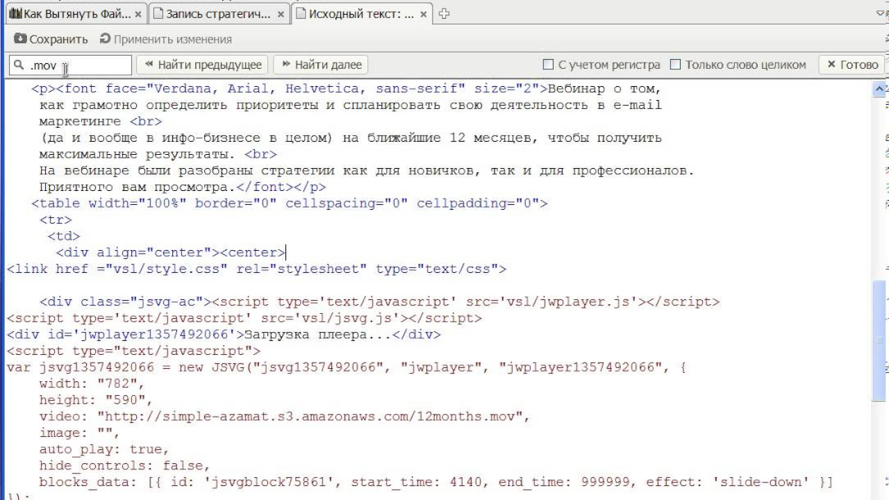The height and width of the screenshot is (500, 889).
Task: Click the height: "590" line
Action: click(96, 400)
